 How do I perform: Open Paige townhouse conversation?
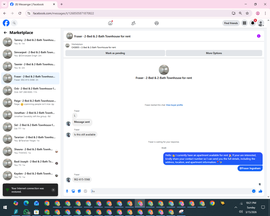30,103
